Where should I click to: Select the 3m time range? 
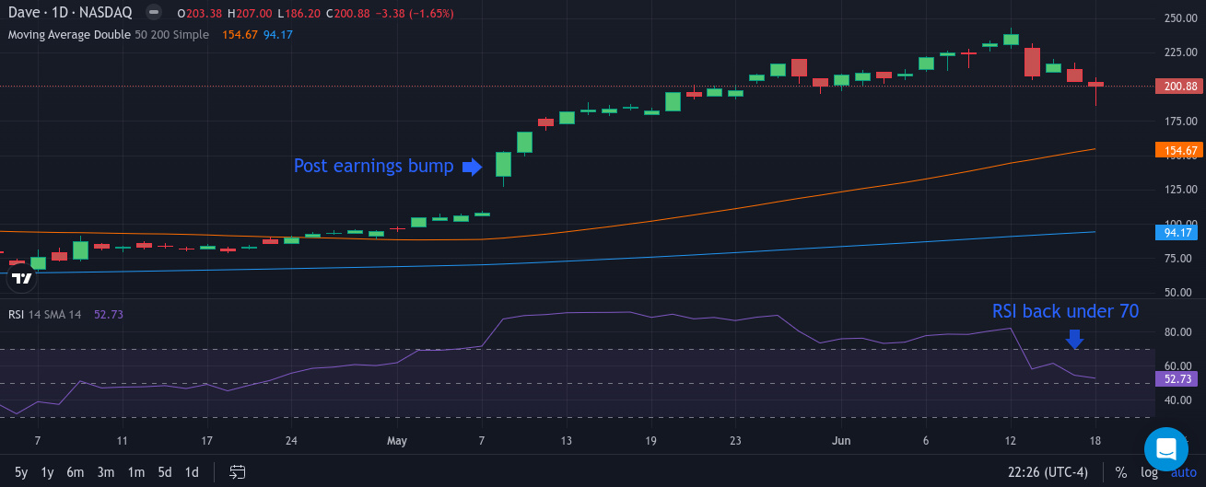[106, 472]
